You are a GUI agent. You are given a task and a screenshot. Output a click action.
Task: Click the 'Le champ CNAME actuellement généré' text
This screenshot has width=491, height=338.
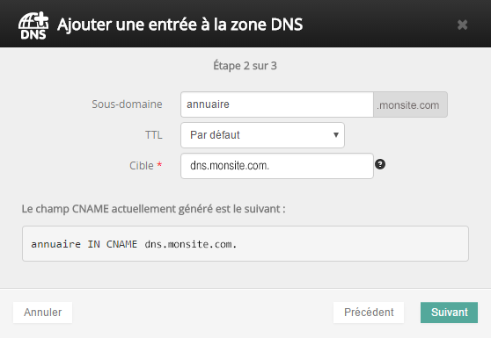click(153, 209)
